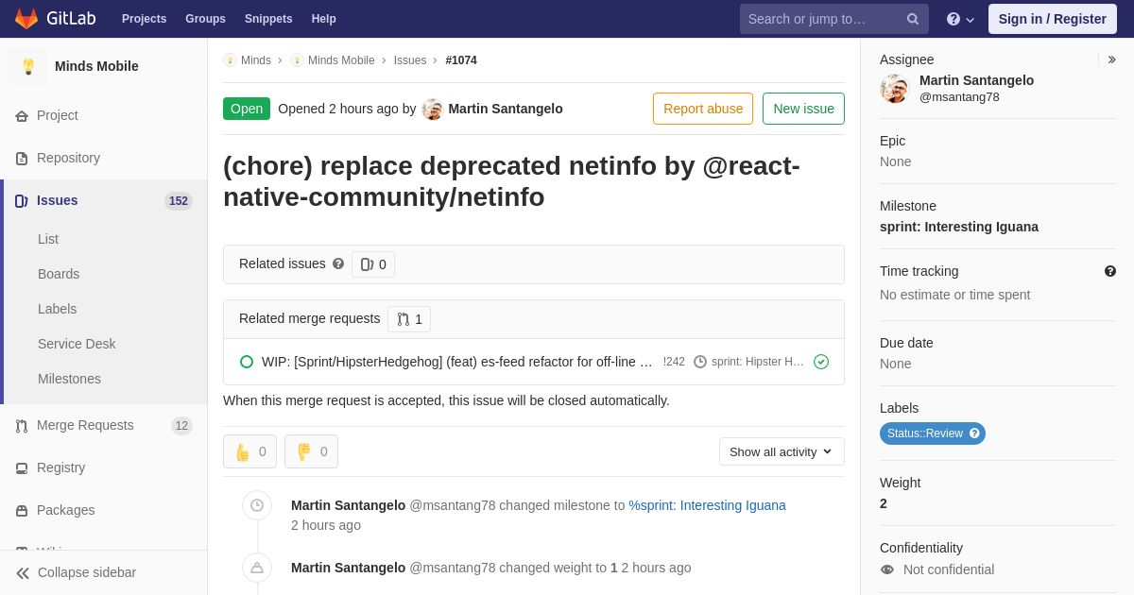
Task: Go to issues List
Action: tap(48, 239)
